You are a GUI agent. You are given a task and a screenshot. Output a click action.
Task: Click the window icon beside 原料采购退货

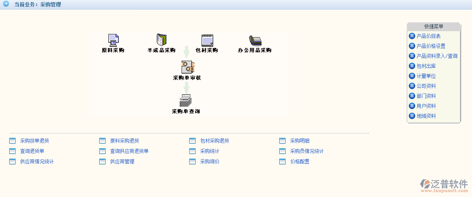click(102, 141)
